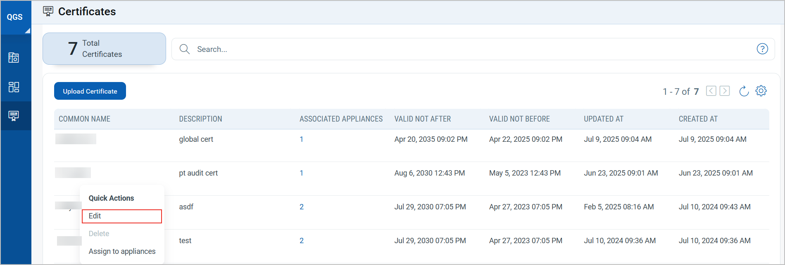Viewport: 785px width, 265px height.
Task: Select the 7 Total Certificates card
Action: (104, 49)
